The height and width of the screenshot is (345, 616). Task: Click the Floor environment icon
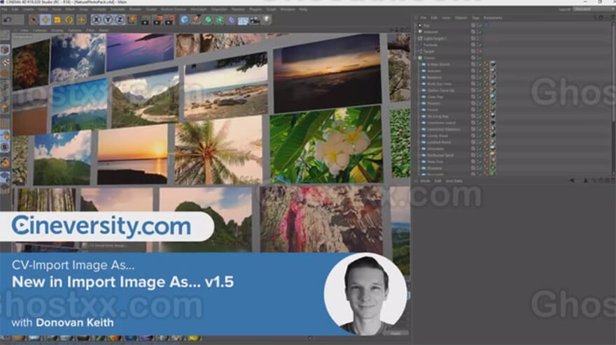click(243, 20)
